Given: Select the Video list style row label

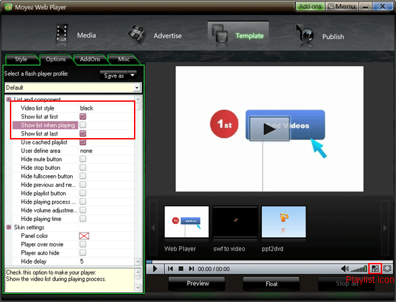Looking at the screenshot, I should (38, 108).
